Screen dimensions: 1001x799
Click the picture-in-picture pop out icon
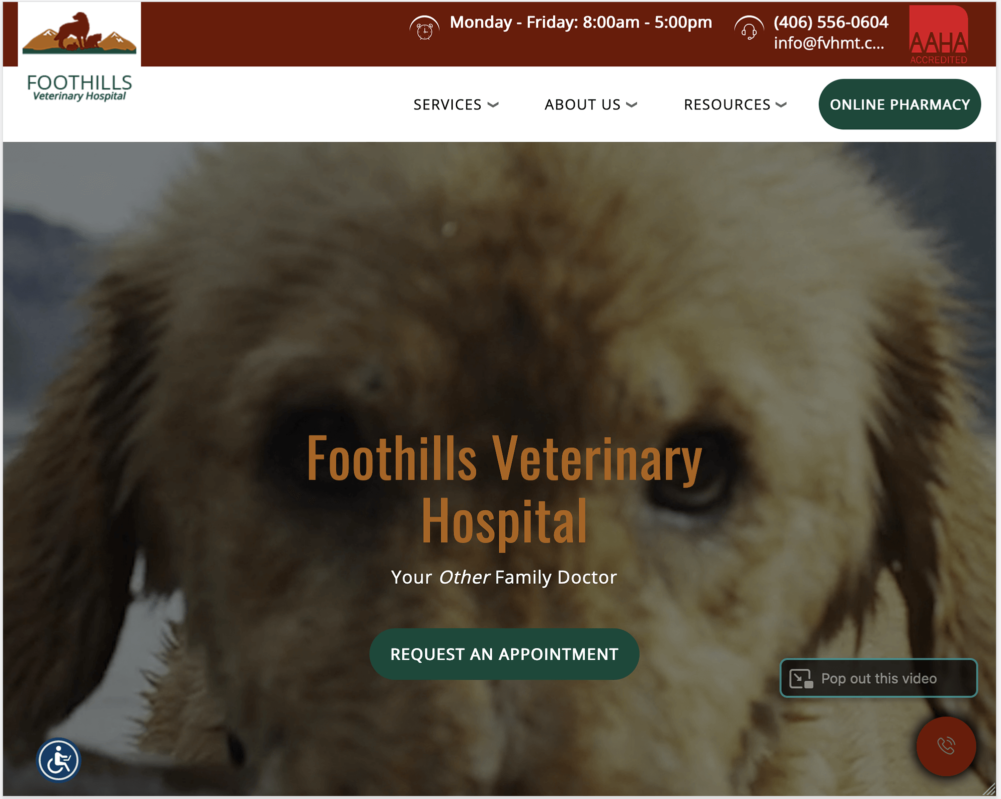click(801, 679)
